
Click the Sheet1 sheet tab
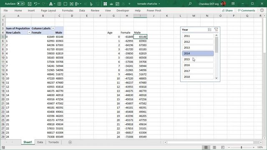tap(28, 142)
